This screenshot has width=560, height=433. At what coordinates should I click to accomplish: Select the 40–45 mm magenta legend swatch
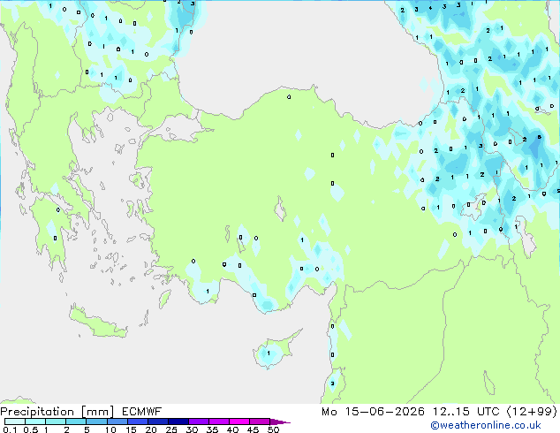click(x=239, y=422)
